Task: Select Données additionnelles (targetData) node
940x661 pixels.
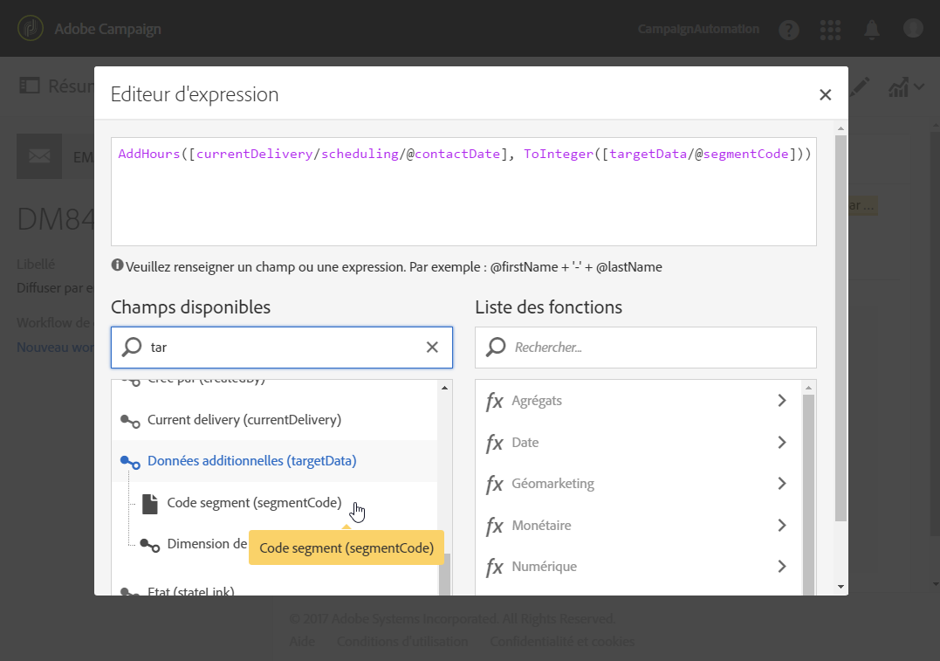Action: click(x=251, y=461)
